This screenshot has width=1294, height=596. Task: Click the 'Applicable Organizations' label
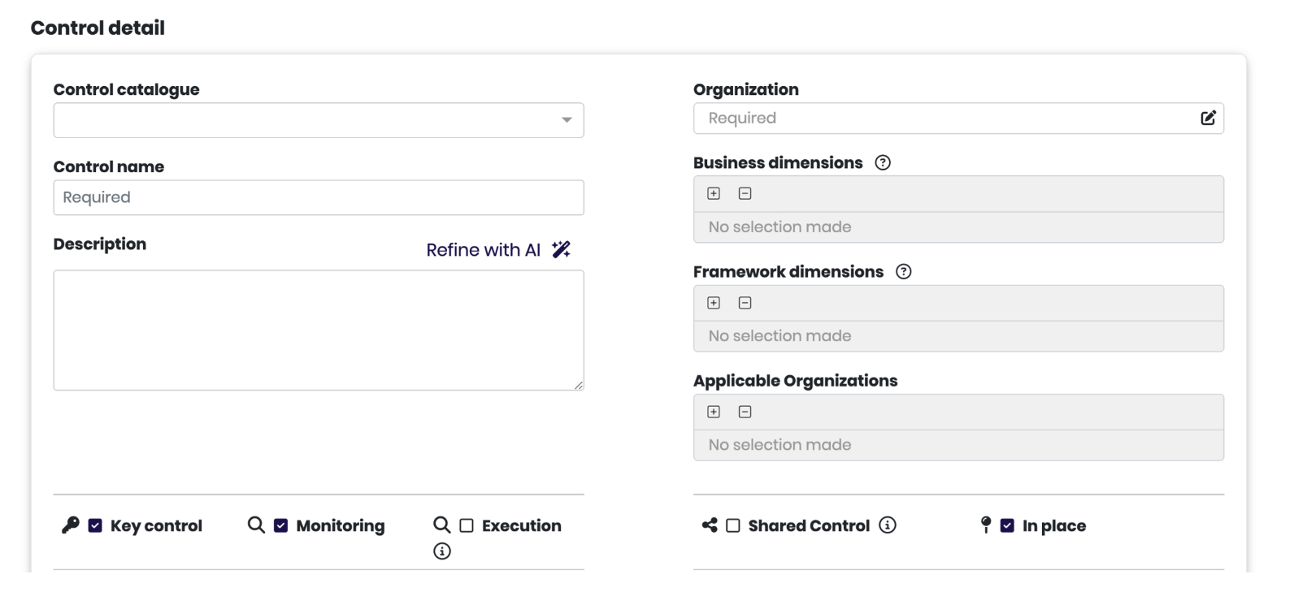tap(795, 381)
